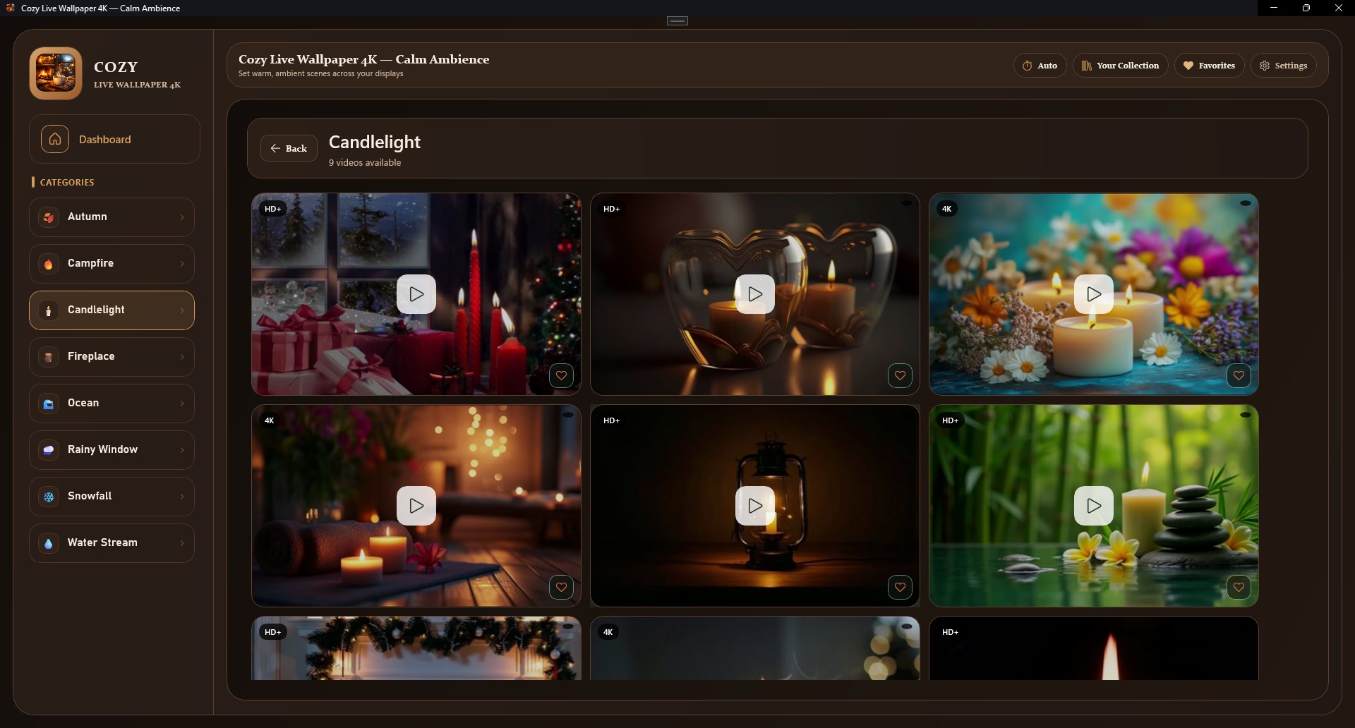Image resolution: width=1355 pixels, height=728 pixels.
Task: Expand the Water Stream category chevron
Action: click(x=182, y=543)
